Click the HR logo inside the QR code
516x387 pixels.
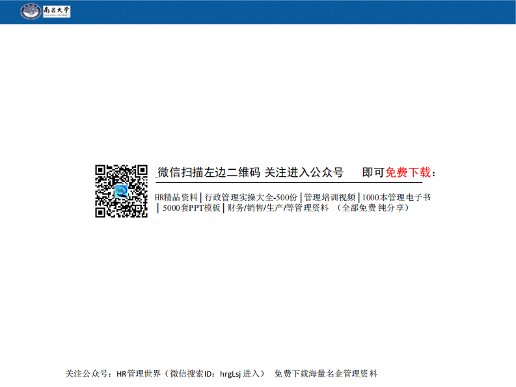point(121,191)
